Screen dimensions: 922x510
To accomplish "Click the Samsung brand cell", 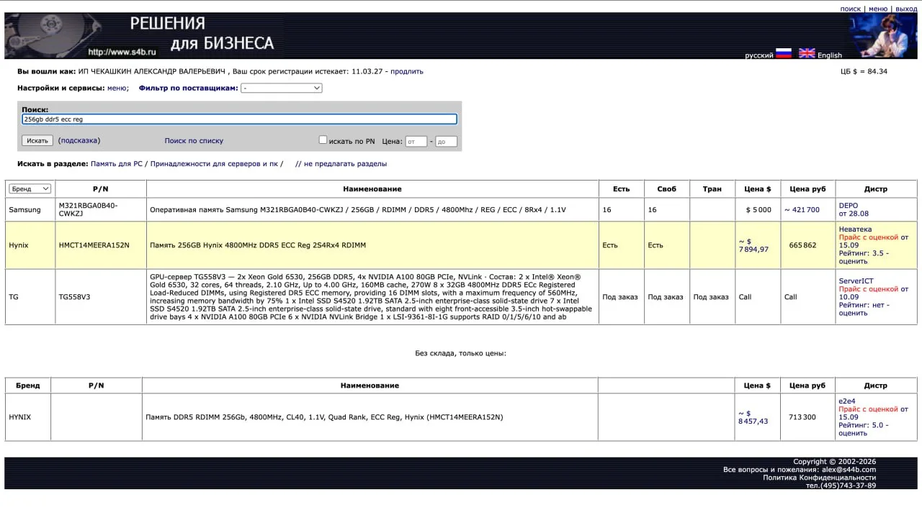I will (30, 210).
